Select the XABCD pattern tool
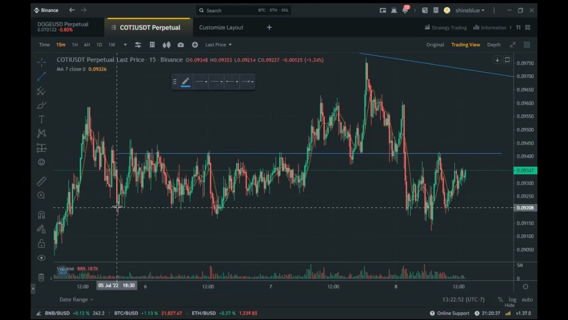This screenshot has height=320, width=568. 41,133
